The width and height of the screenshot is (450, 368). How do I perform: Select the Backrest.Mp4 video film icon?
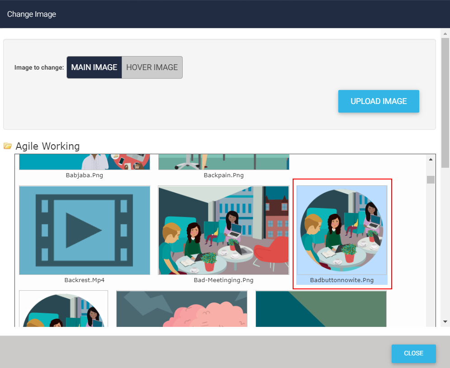(x=84, y=230)
